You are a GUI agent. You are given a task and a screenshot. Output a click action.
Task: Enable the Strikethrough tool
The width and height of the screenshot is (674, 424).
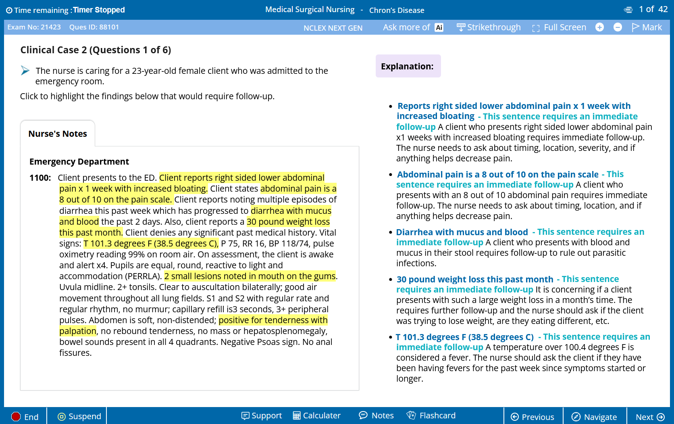[x=489, y=27]
